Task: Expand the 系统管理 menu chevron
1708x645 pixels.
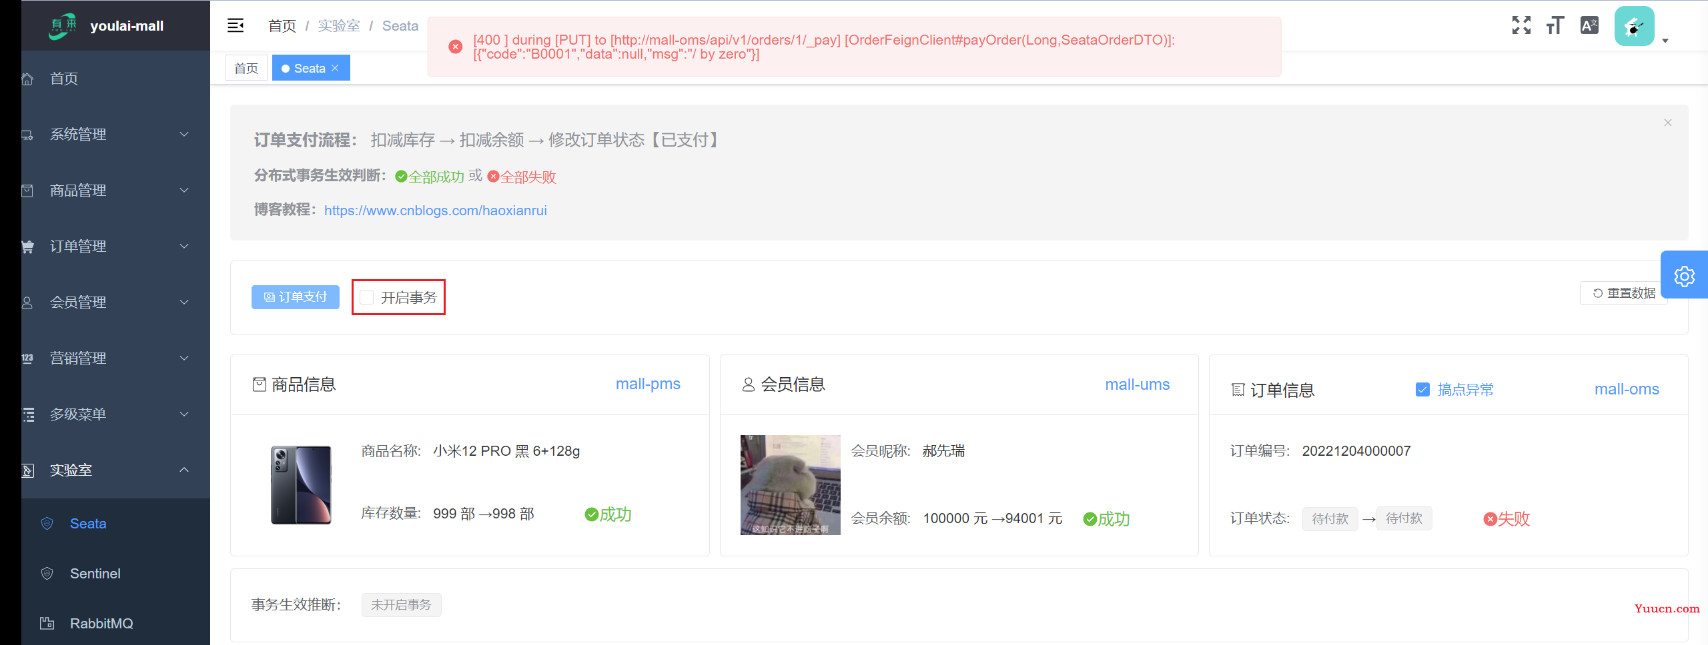Action: [184, 135]
